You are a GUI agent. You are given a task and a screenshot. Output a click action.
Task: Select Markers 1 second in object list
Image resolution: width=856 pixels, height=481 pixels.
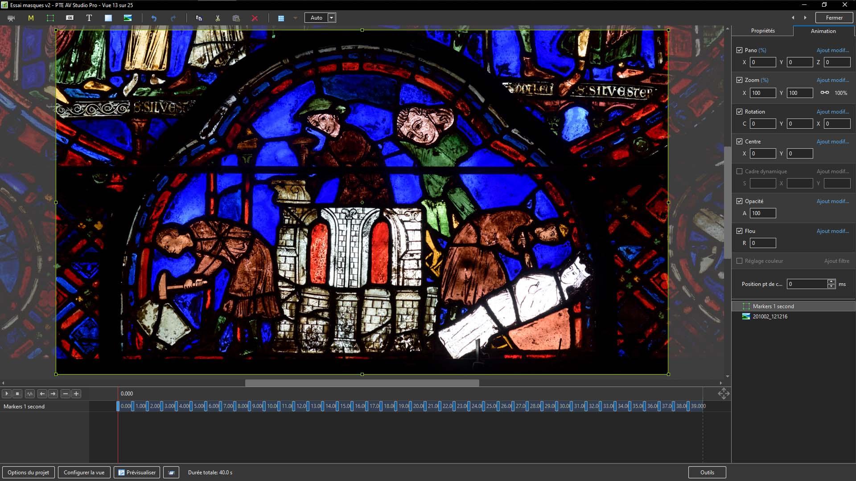coord(794,306)
